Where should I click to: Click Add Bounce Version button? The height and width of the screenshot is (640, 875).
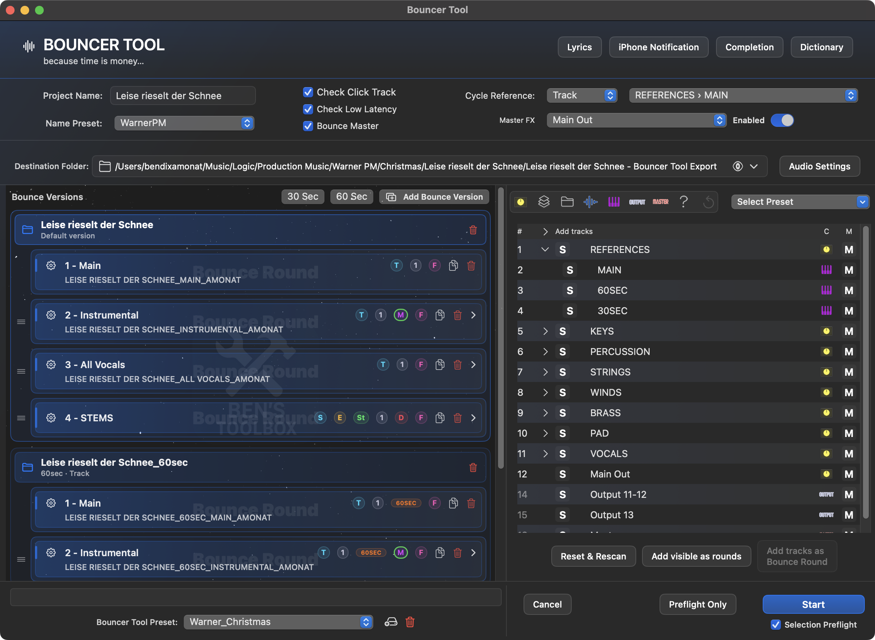pyautogui.click(x=434, y=196)
